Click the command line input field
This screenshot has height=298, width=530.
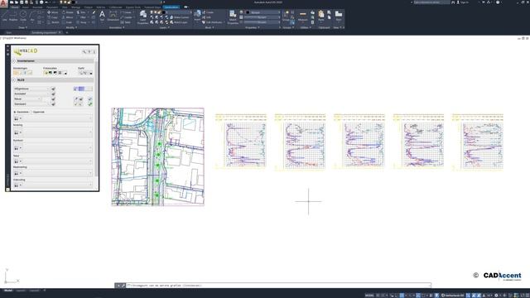pyautogui.click(x=278, y=286)
